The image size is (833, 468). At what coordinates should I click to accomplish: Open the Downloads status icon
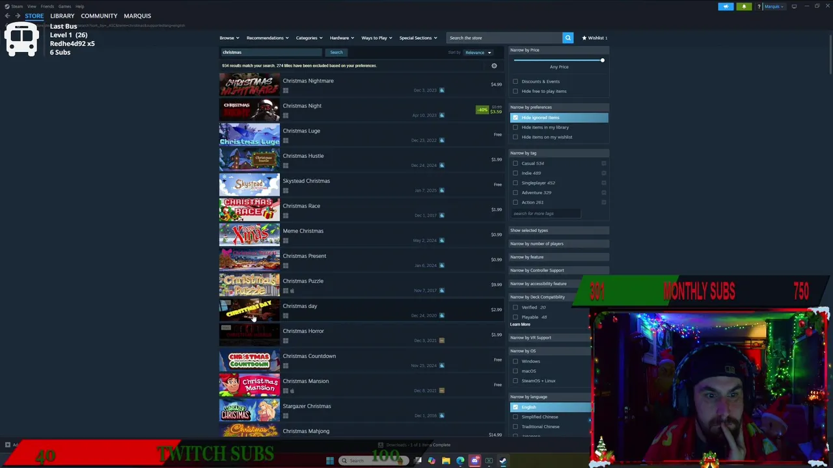(381, 445)
